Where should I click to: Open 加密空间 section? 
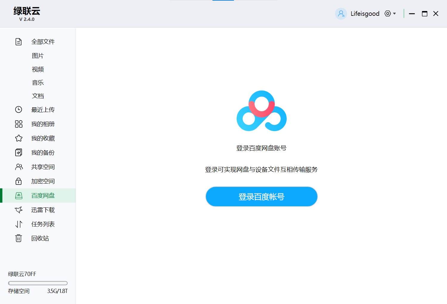pos(43,181)
